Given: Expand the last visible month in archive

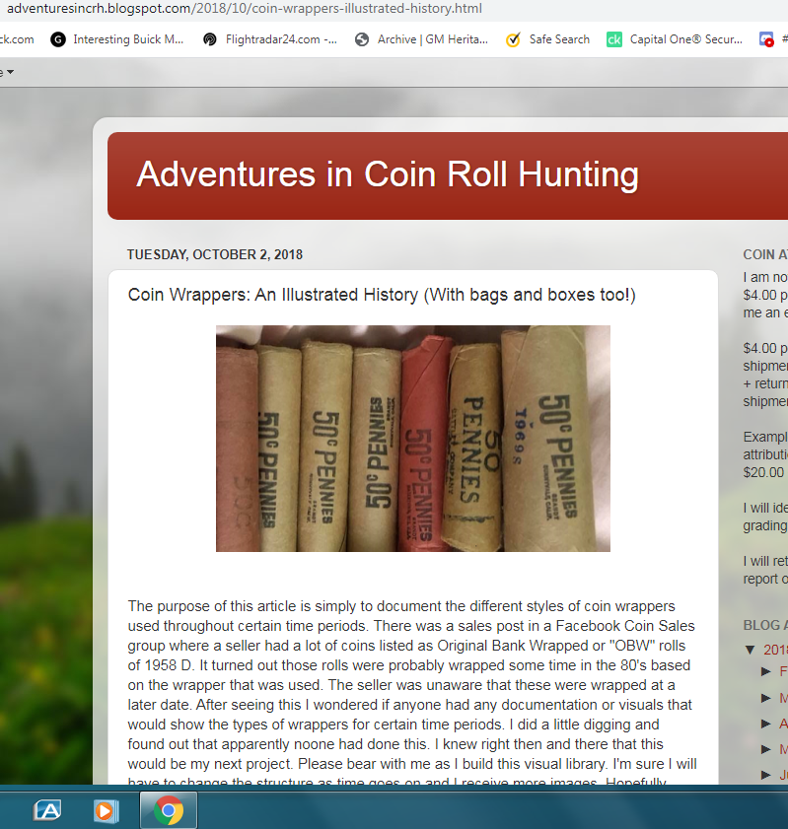Looking at the screenshot, I should tap(765, 775).
